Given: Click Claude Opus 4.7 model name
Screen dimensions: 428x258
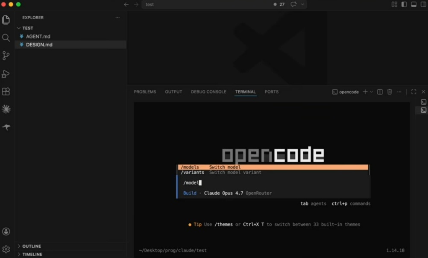Looking at the screenshot, I should (x=223, y=193).
